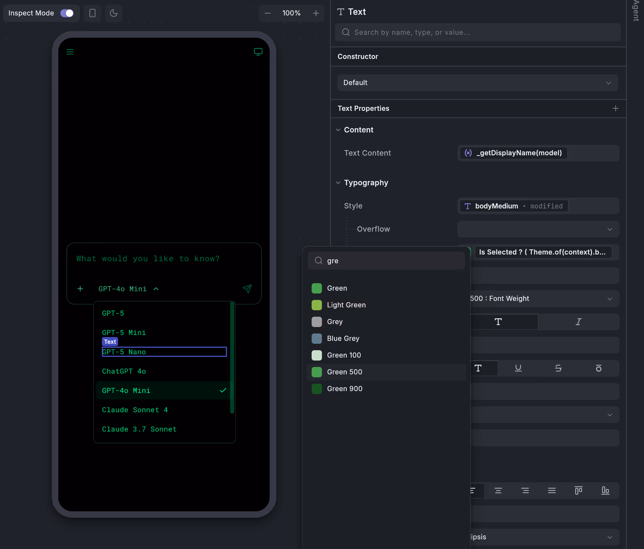
Task: Switch to dark mode with the moon icon
Action: (113, 13)
